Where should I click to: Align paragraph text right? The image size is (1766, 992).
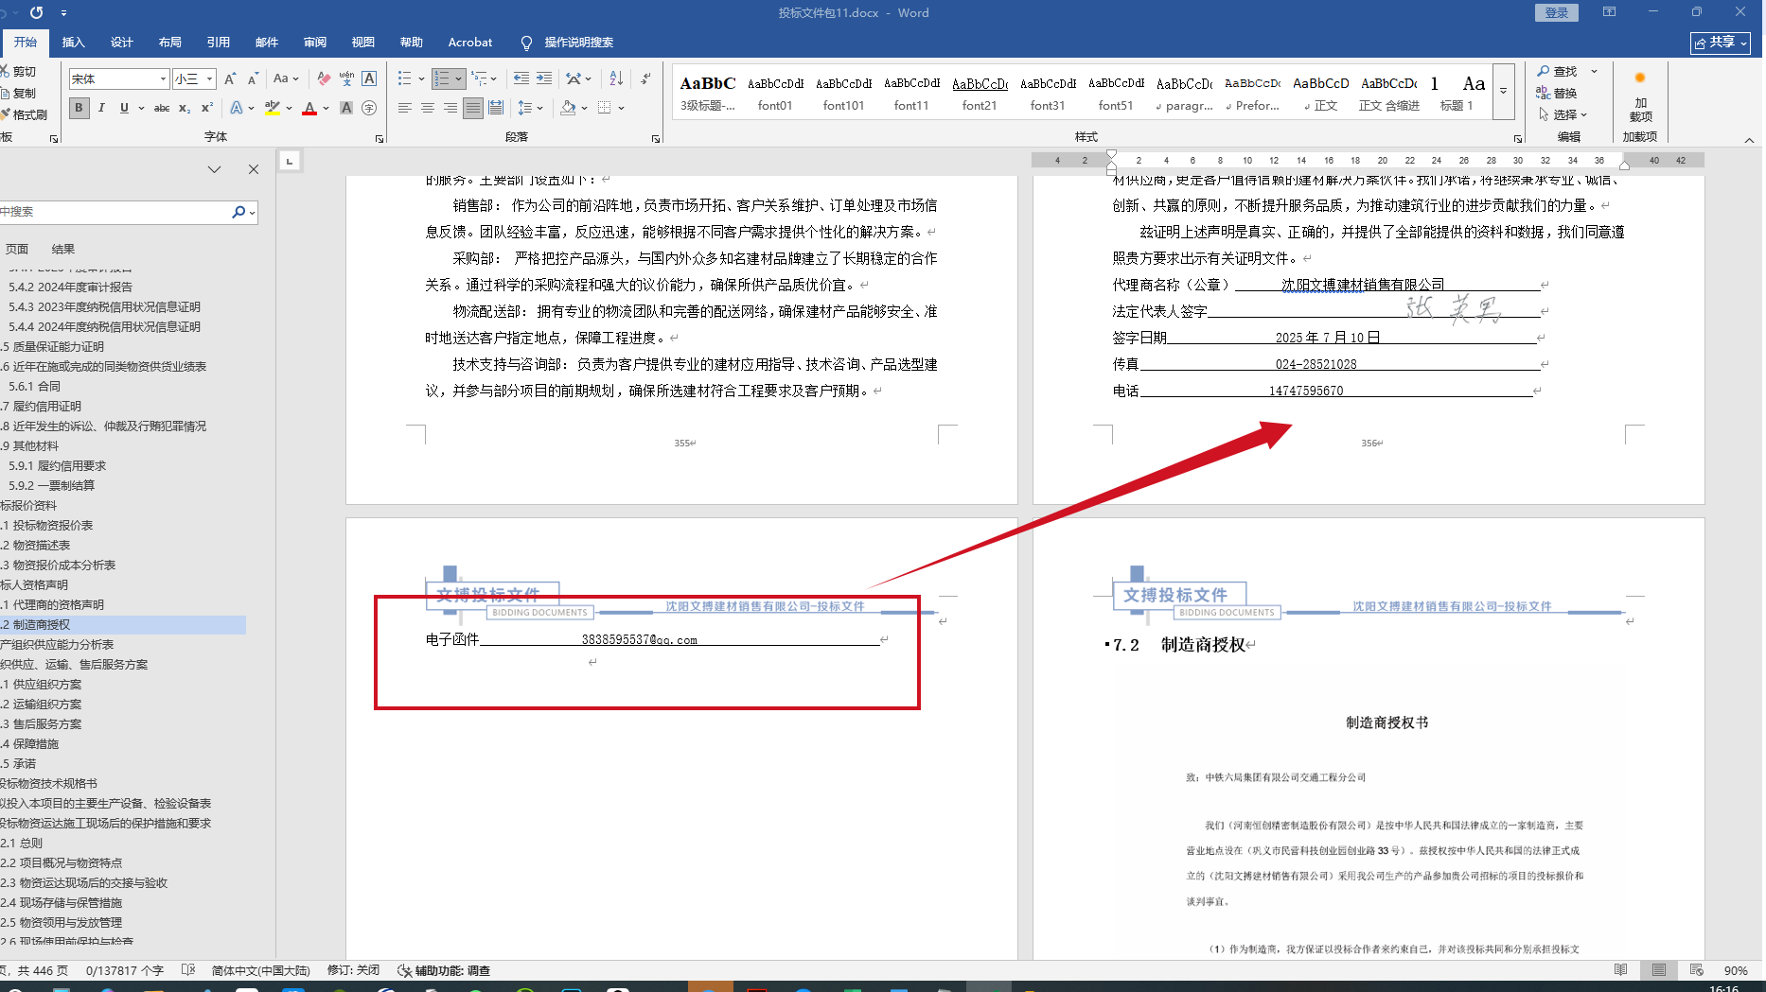tap(450, 108)
